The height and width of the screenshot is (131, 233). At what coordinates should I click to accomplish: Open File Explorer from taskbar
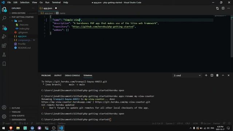[18, 128]
